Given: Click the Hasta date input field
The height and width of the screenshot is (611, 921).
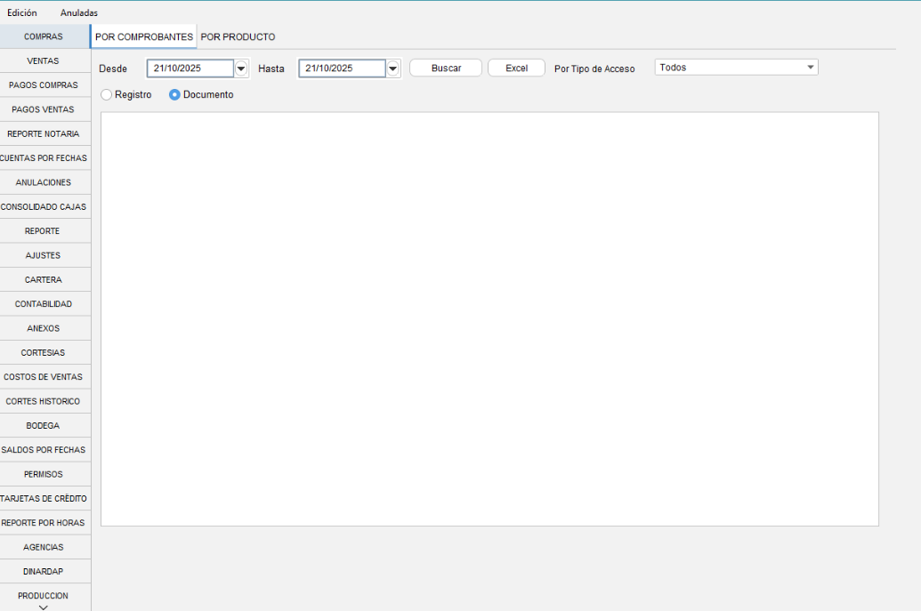Looking at the screenshot, I should [341, 68].
